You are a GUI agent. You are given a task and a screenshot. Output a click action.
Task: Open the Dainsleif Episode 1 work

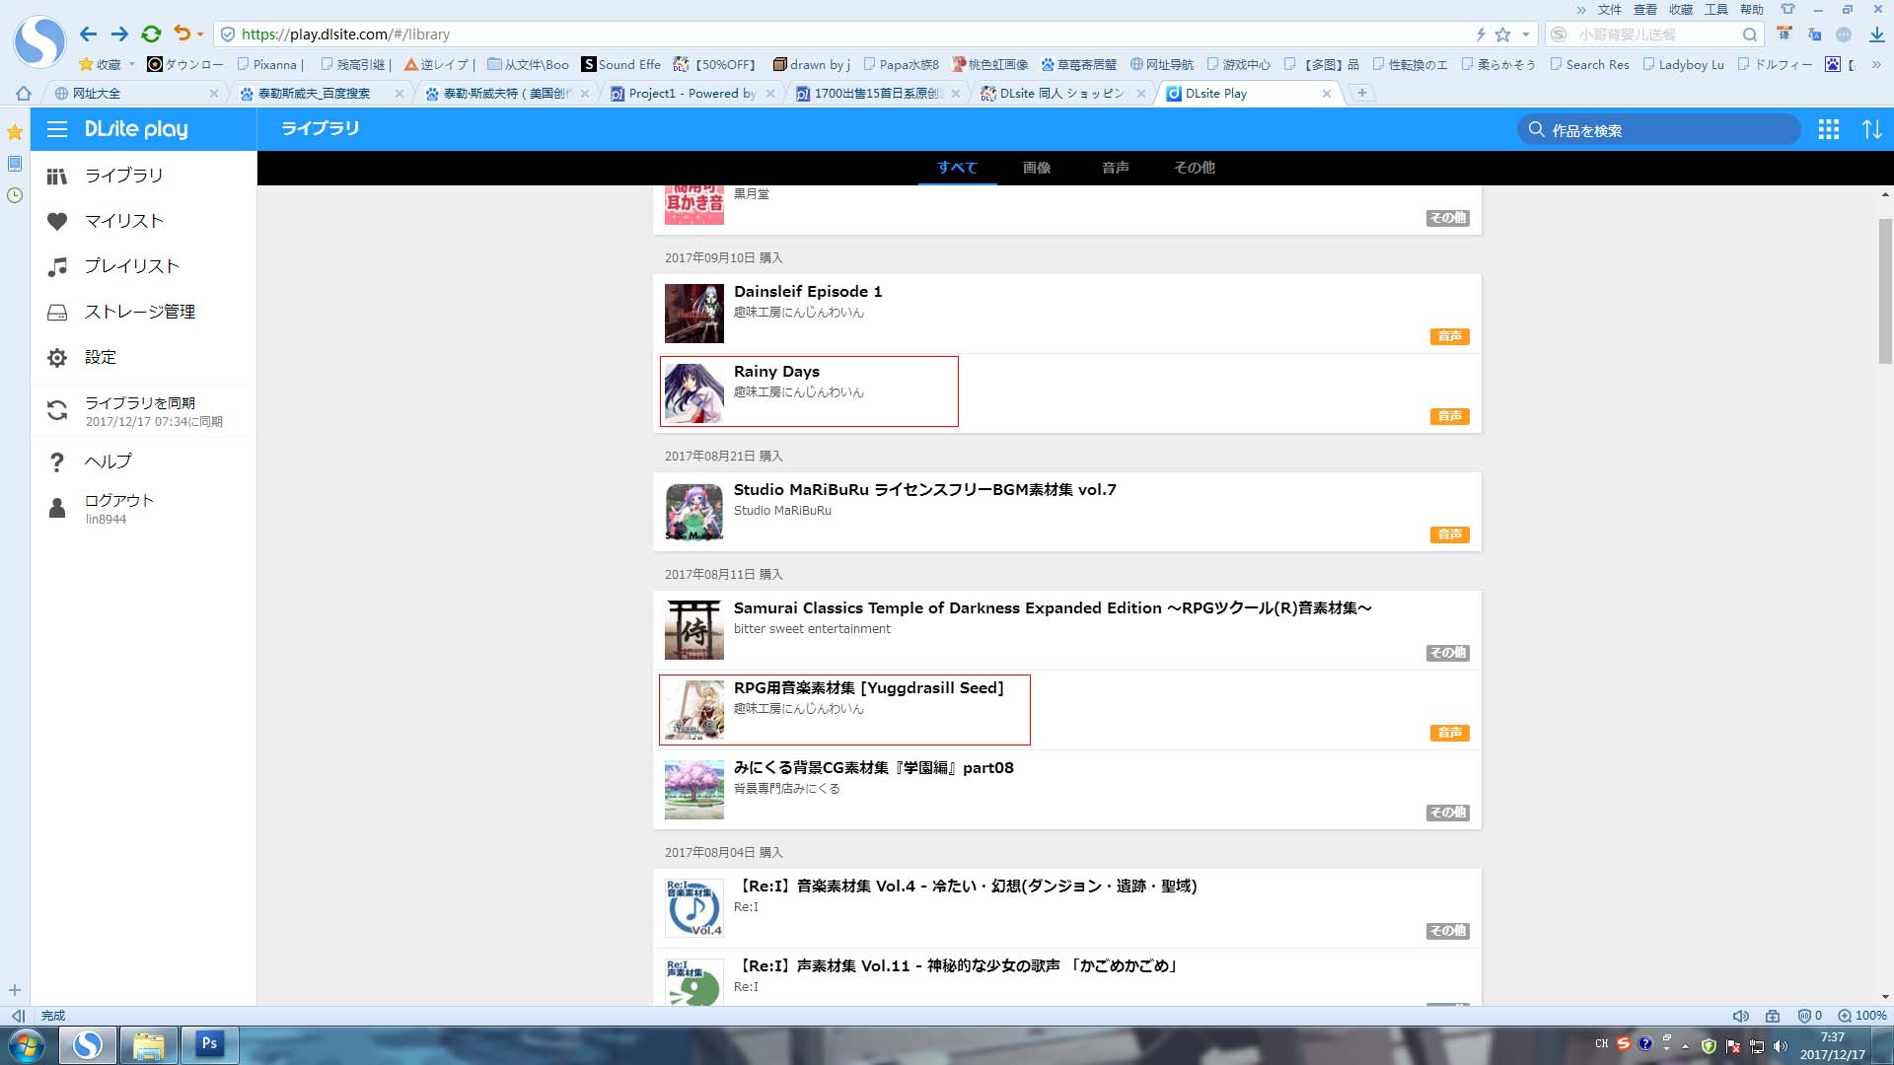pyautogui.click(x=1066, y=314)
